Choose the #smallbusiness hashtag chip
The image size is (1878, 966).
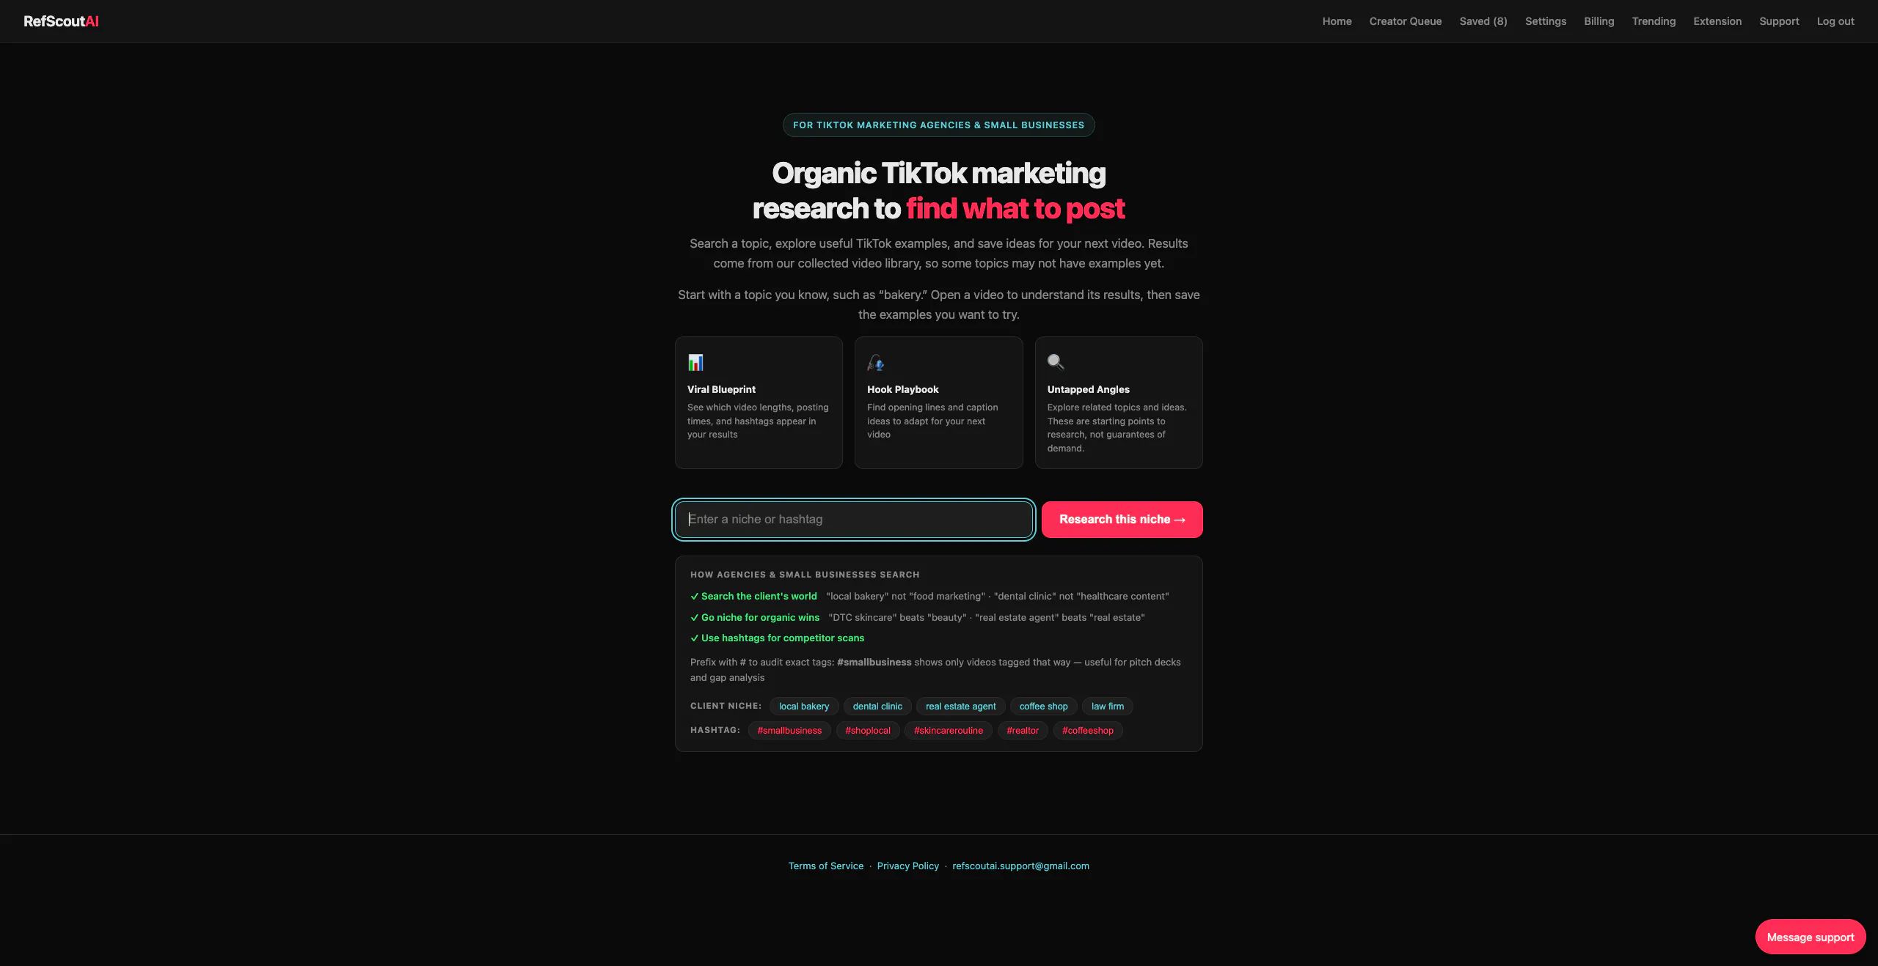(789, 731)
